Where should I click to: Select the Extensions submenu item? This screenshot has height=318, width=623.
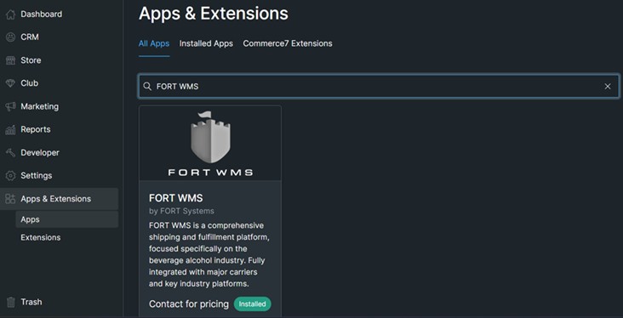pos(41,237)
